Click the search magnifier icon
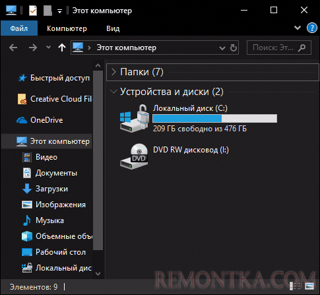Screen dimensions: 320x295 click(302, 48)
